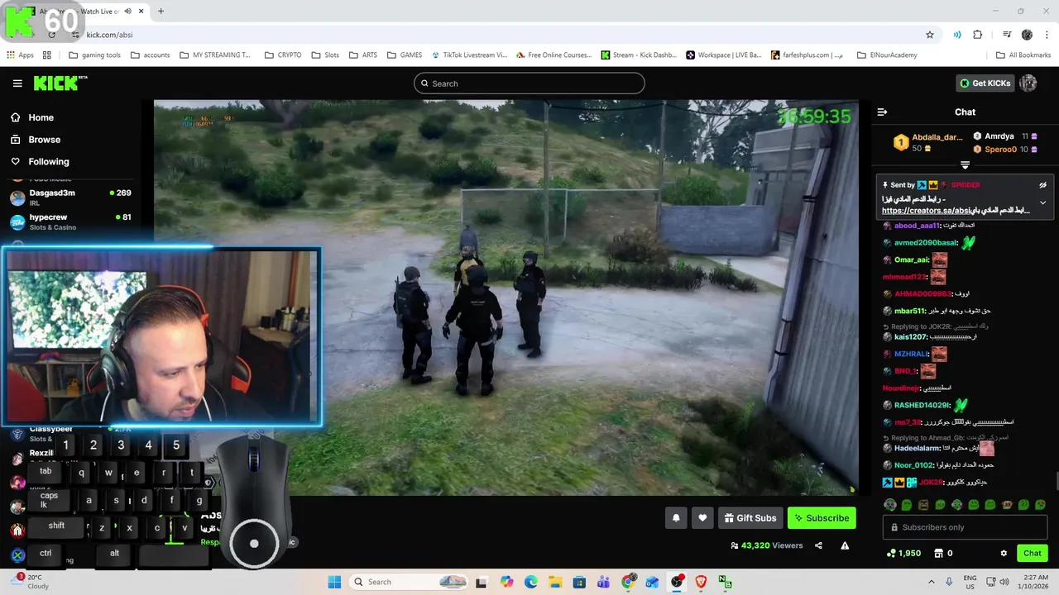Check the 1,950 channel points balance

point(903,553)
